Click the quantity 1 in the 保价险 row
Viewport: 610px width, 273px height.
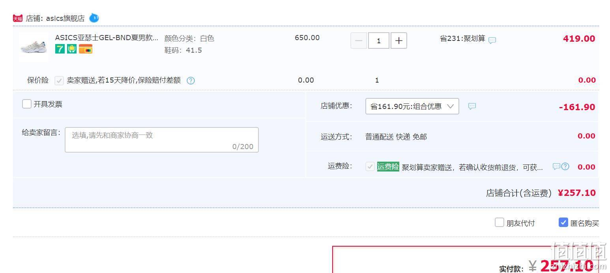coord(377,80)
